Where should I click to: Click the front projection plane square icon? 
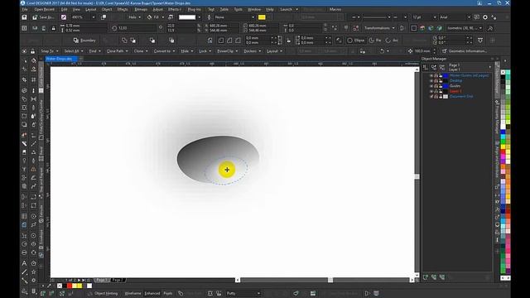(x=414, y=28)
